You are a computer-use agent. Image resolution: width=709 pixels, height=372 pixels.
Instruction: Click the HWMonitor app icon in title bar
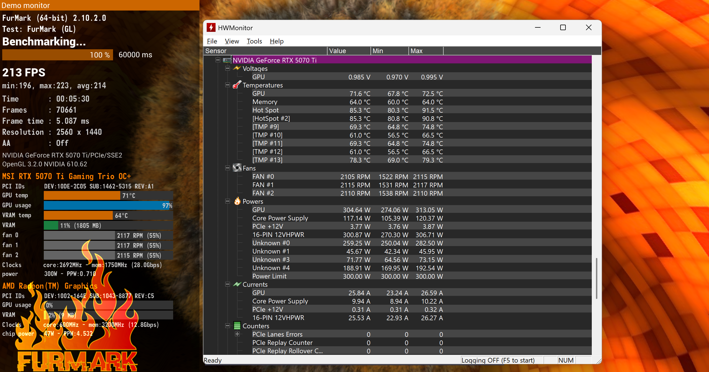point(211,27)
